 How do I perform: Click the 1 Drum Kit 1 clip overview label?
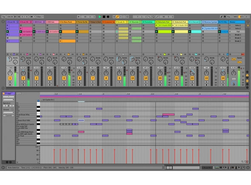[207, 168]
